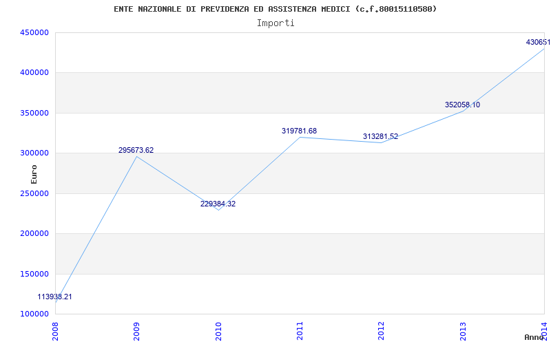The image size is (551, 344).
Task: Select the 2008 year axis label
Action: click(55, 331)
